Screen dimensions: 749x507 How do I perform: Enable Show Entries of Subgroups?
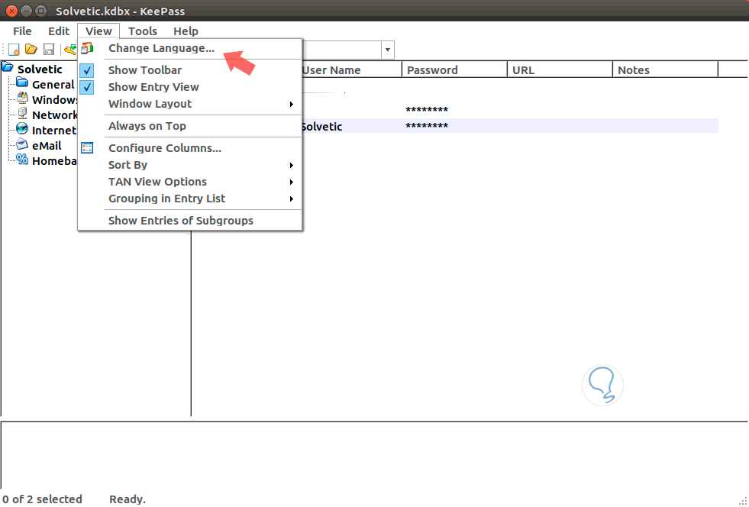[x=180, y=221]
